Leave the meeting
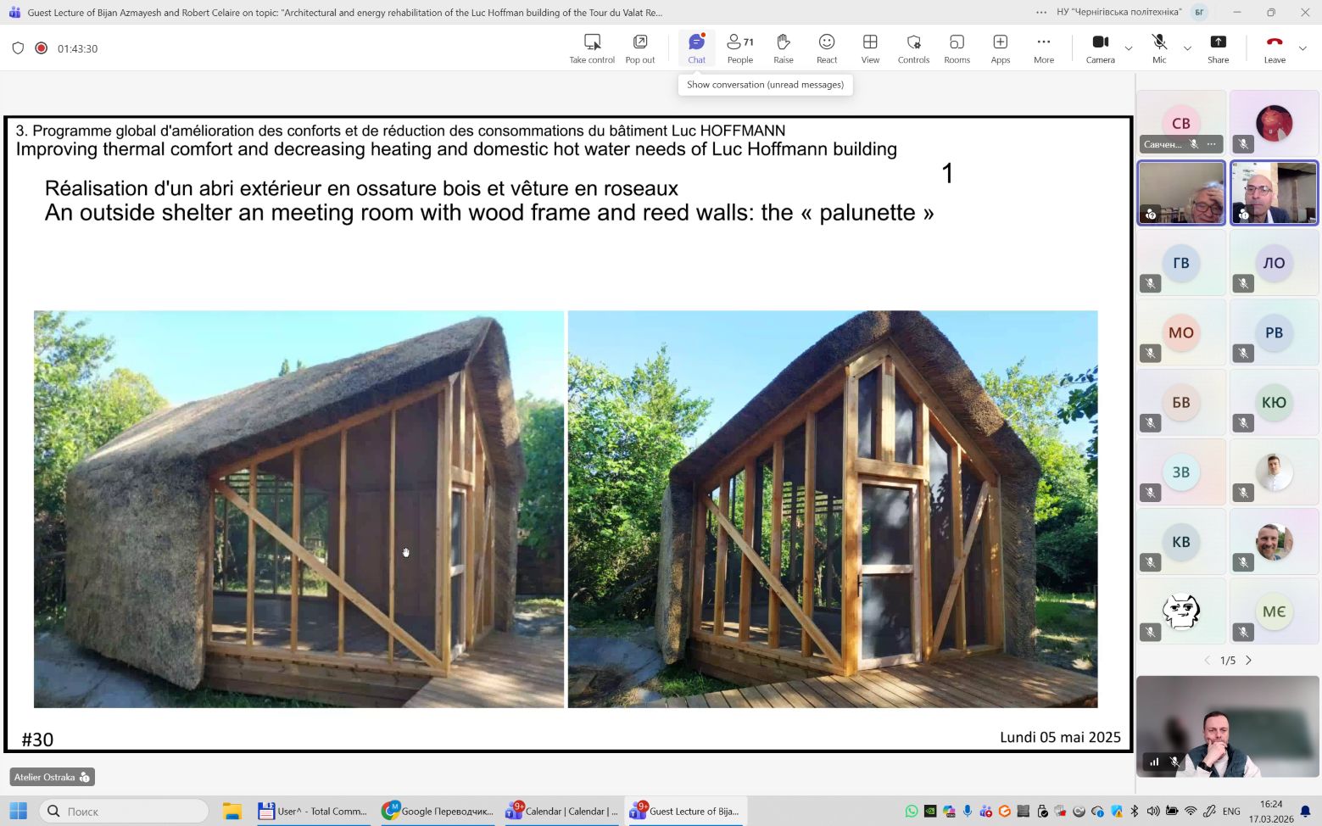This screenshot has width=1322, height=826. 1274,48
